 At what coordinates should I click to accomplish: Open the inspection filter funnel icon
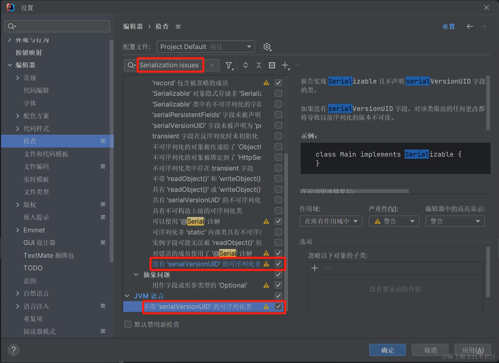click(229, 65)
